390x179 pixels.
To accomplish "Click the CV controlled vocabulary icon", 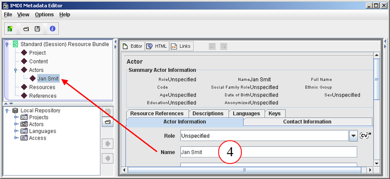I will 365,136.
